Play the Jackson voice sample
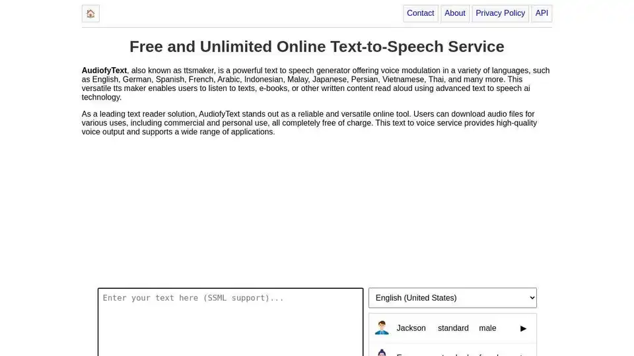The image size is (634, 356). [523, 328]
